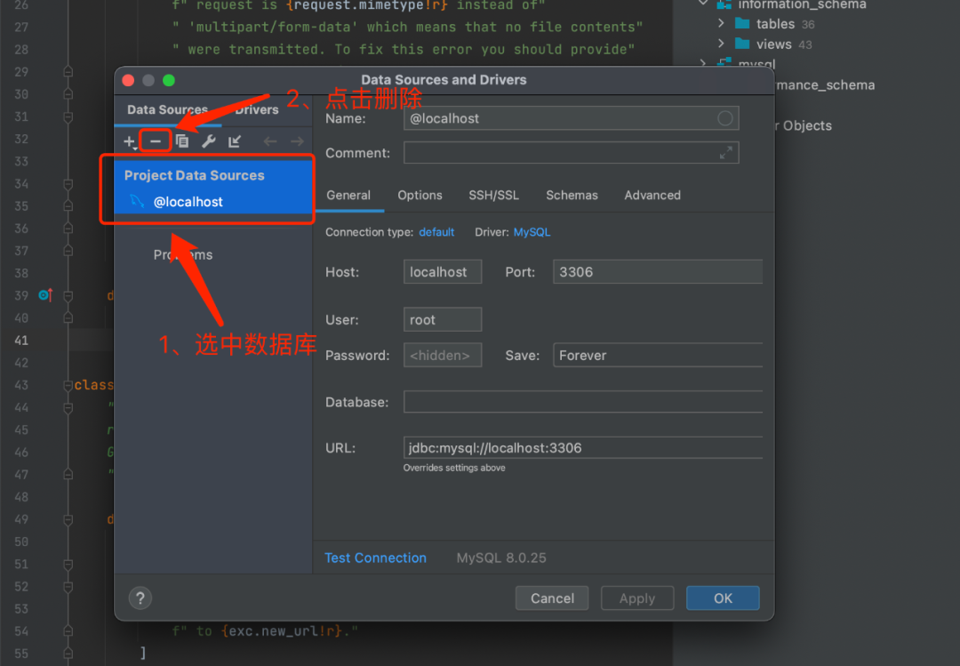Open the help question mark icon
The image size is (960, 666).
coord(140,598)
